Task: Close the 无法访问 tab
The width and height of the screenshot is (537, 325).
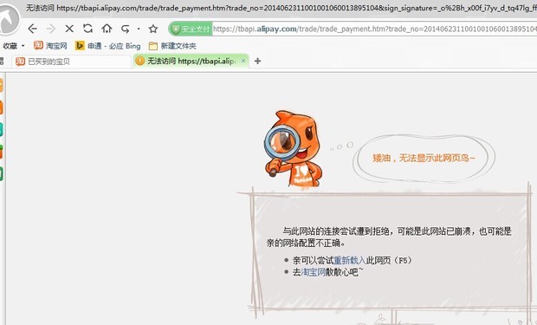Action: pos(243,61)
